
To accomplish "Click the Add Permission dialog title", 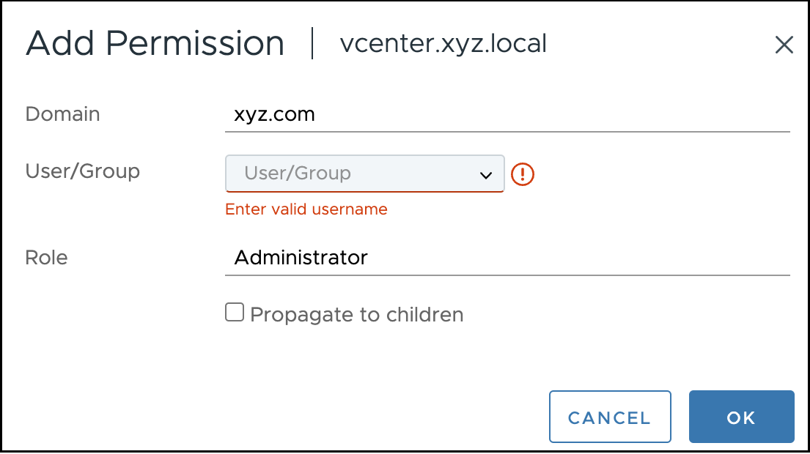I will point(155,44).
